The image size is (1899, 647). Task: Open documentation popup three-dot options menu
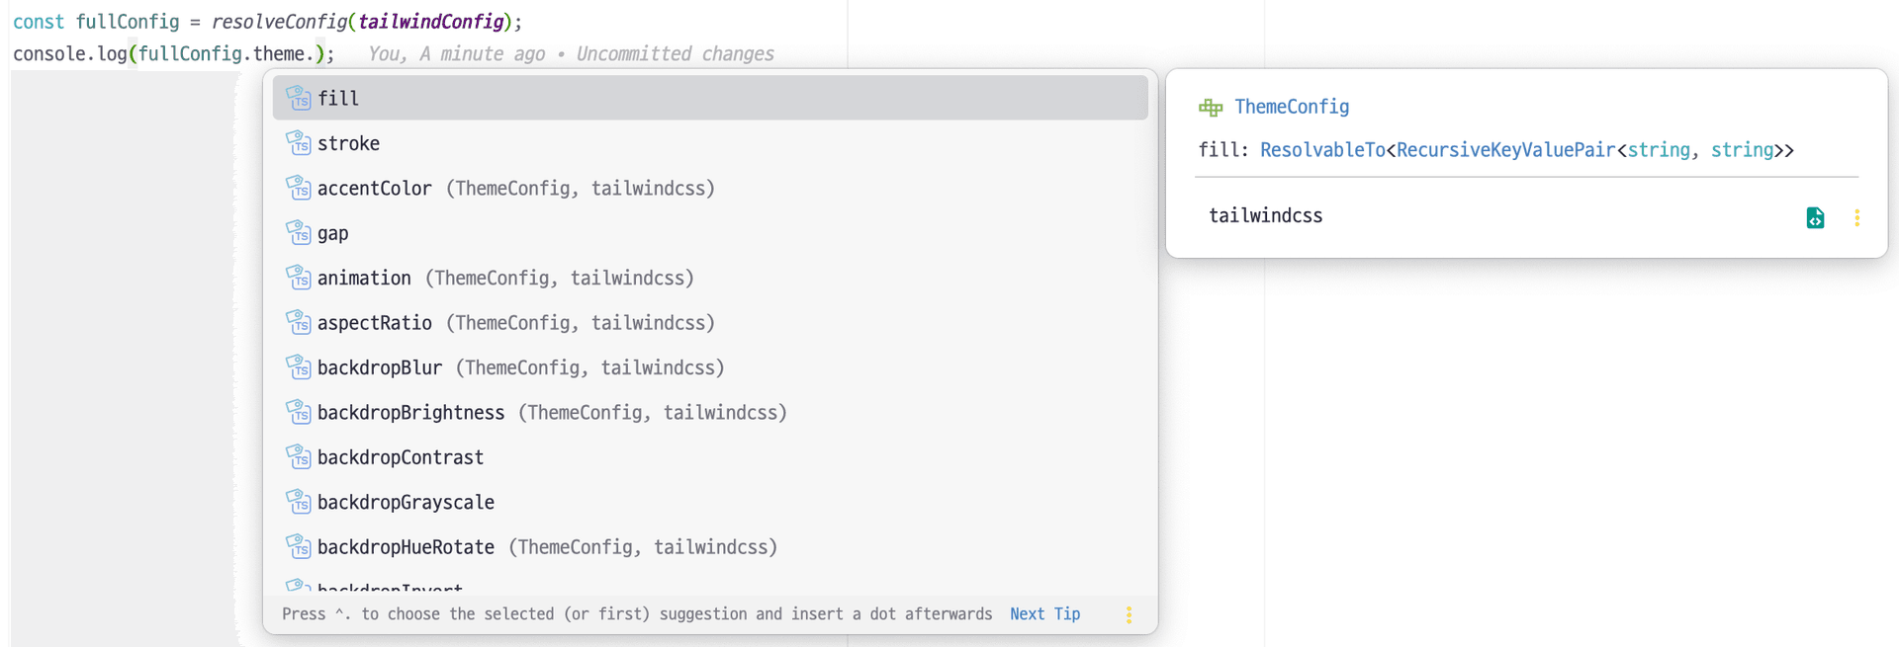(x=1856, y=217)
